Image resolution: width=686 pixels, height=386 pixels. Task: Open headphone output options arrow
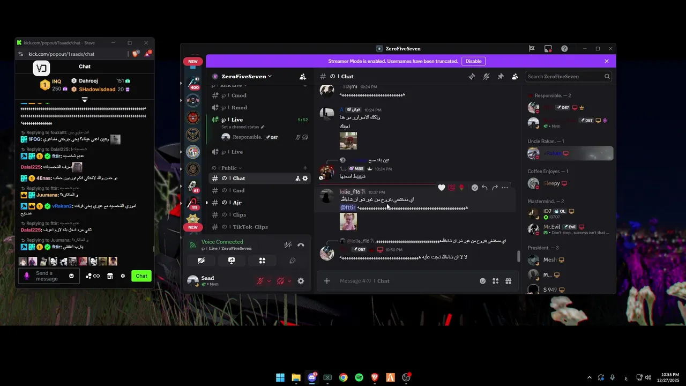pyautogui.click(x=289, y=281)
